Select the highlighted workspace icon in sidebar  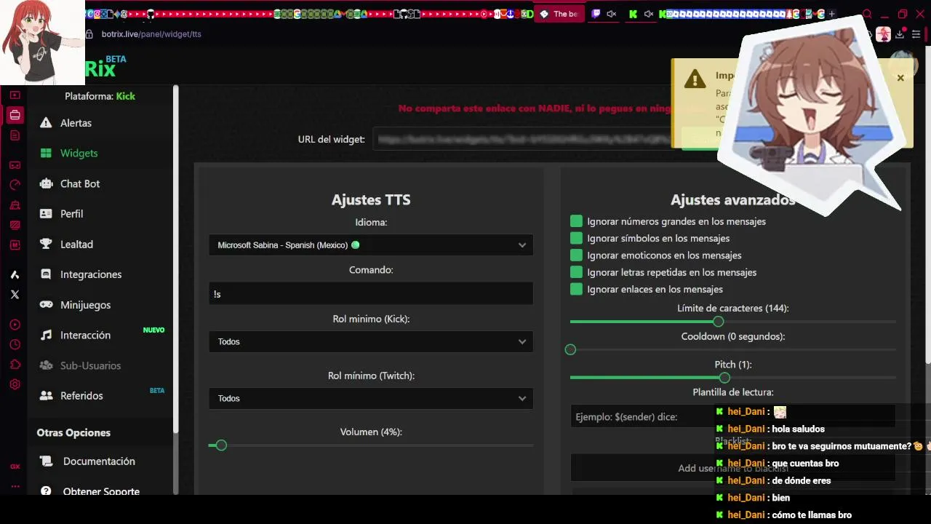15,115
